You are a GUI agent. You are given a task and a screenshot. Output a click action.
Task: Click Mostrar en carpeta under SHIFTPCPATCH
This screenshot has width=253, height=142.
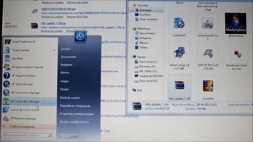(52, 17)
